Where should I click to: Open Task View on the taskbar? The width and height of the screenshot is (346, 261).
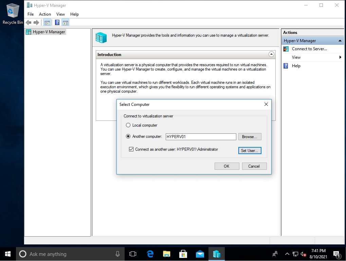click(x=133, y=254)
